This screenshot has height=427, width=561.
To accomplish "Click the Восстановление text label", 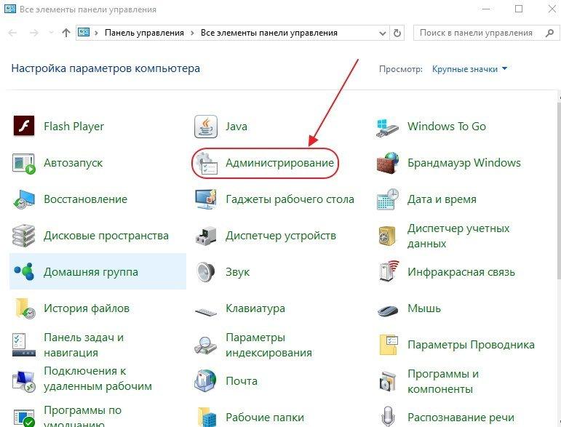I will (86, 199).
